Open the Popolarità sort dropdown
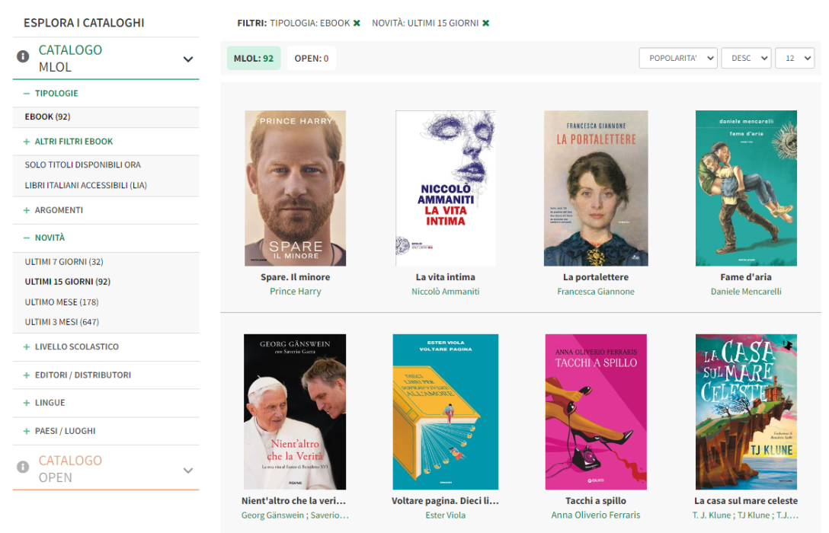Image resolution: width=829 pixels, height=533 pixels. (678, 59)
